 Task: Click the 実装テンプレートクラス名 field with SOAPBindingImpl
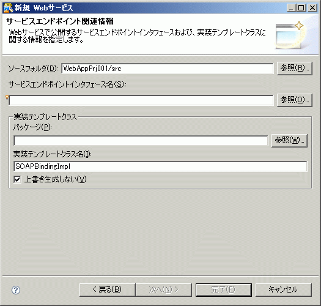pos(160,166)
